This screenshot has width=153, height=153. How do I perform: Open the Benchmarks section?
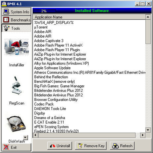pos(16,20)
